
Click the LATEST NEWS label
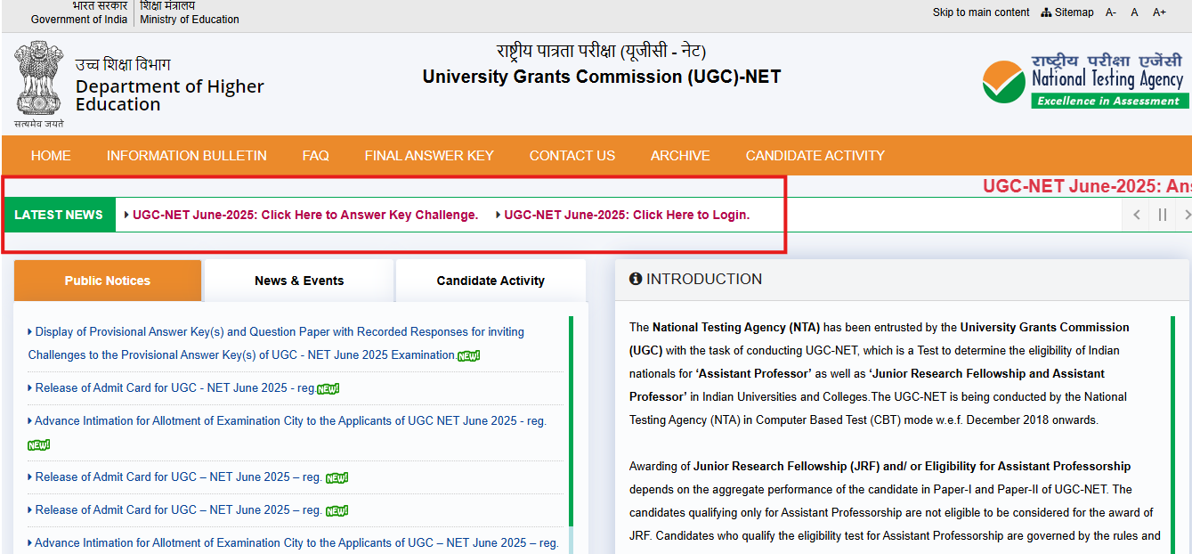point(59,215)
